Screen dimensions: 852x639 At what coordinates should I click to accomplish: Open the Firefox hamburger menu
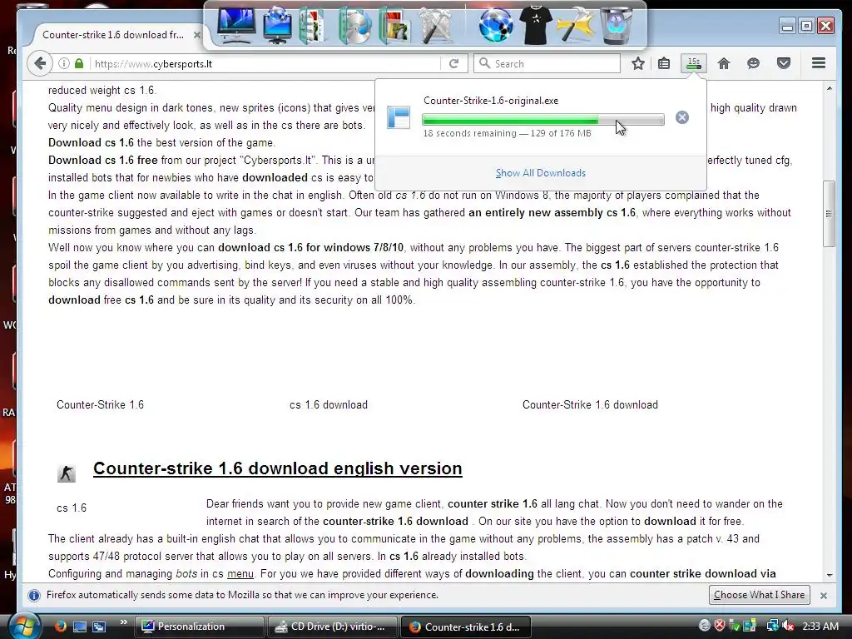[819, 63]
